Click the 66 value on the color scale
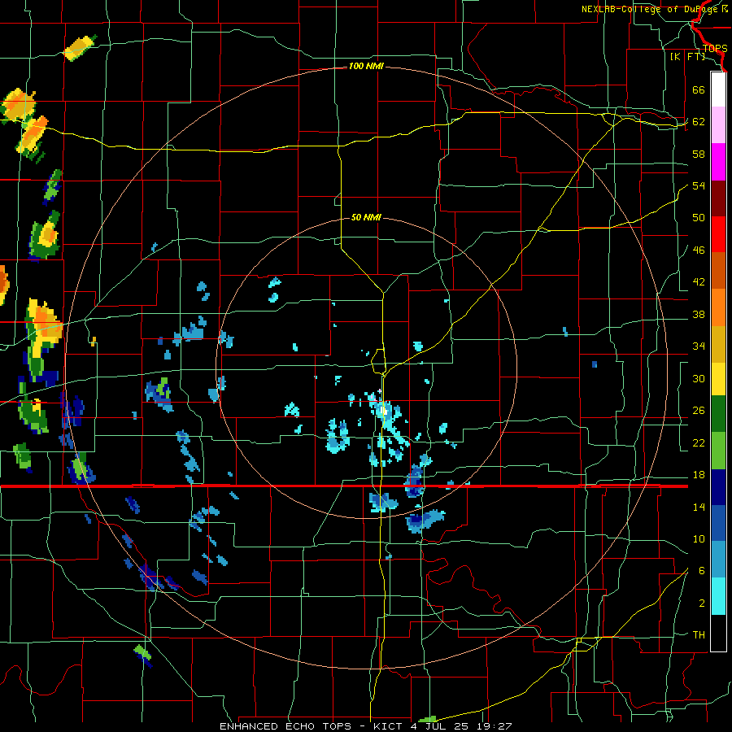Screen dimensions: 732x732 click(699, 89)
